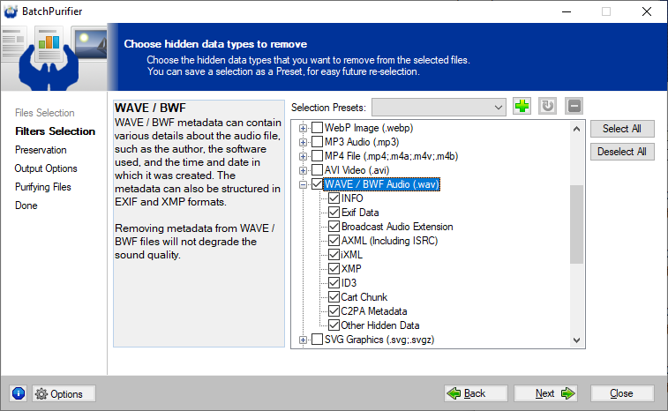668x411 pixels.
Task: Click the blue info icon
Action: tap(19, 393)
